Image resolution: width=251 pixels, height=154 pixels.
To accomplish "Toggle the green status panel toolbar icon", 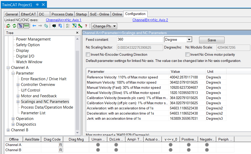I will click(x=26, y=26).
